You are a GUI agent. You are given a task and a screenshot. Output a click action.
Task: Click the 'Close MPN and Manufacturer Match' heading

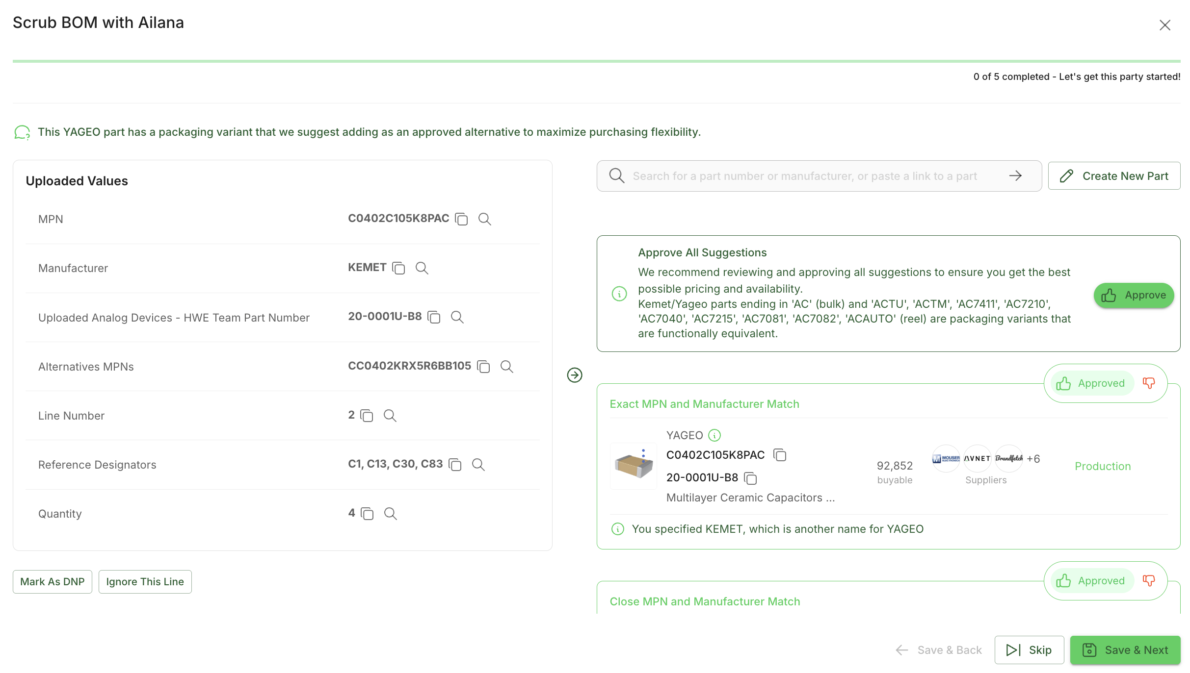705,601
